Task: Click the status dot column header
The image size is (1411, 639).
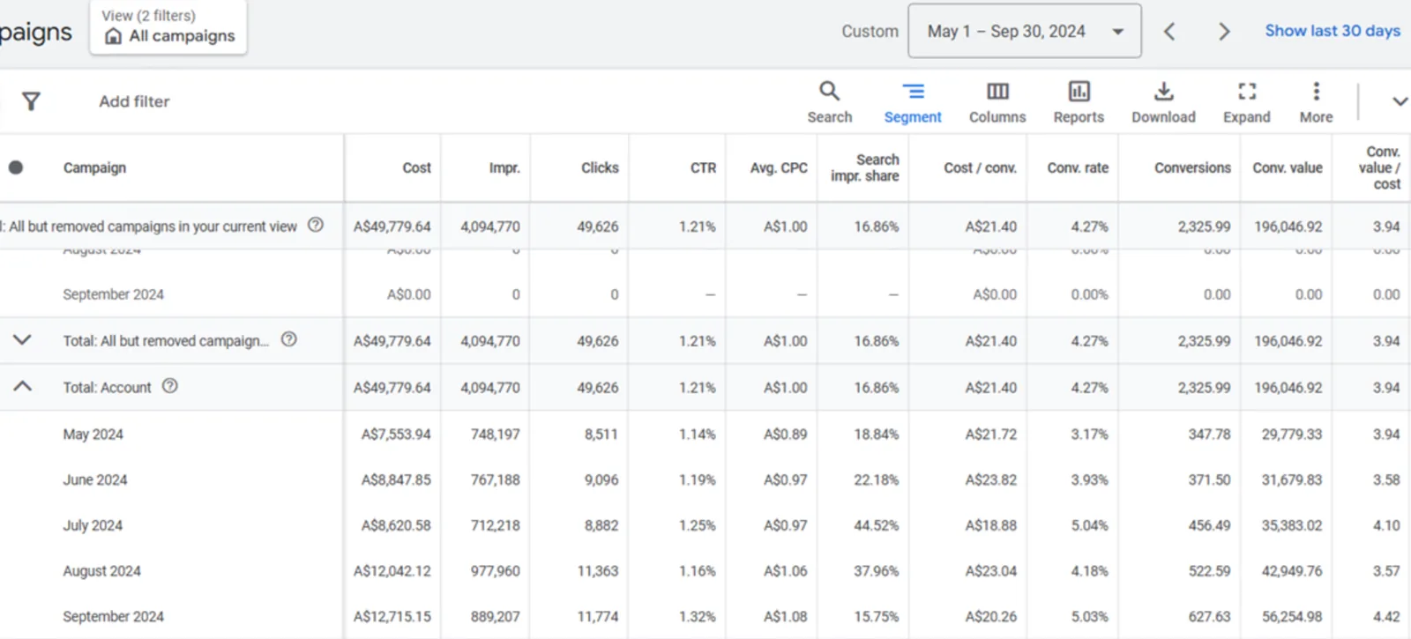Action: pos(16,167)
